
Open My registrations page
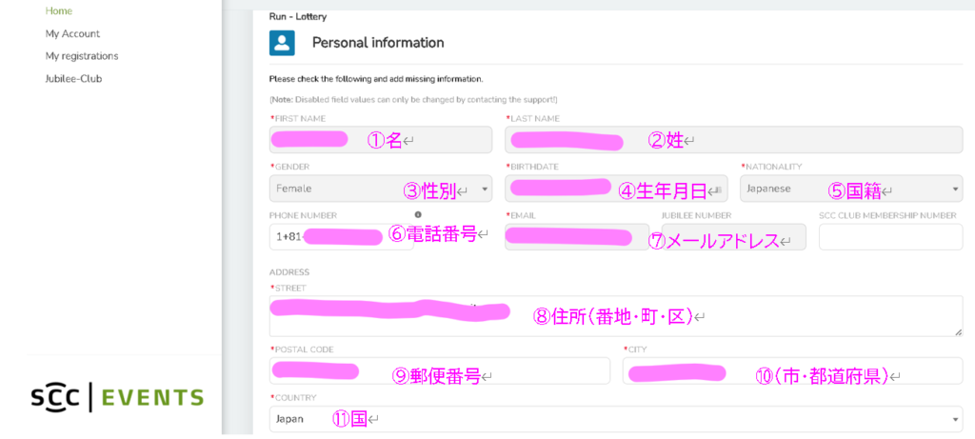(82, 56)
